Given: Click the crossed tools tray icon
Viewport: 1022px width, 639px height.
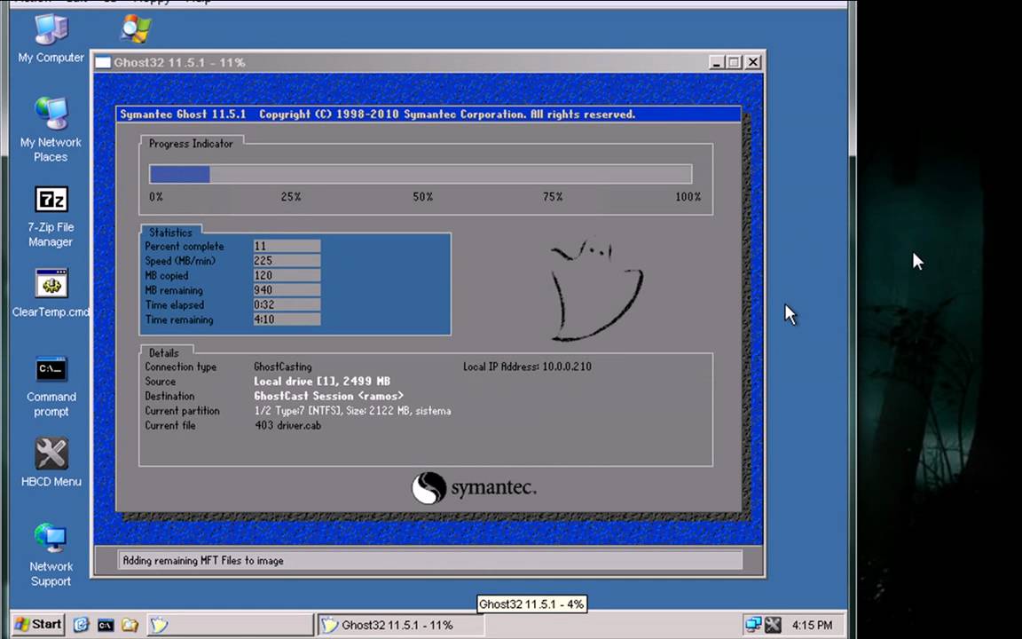Looking at the screenshot, I should [773, 625].
